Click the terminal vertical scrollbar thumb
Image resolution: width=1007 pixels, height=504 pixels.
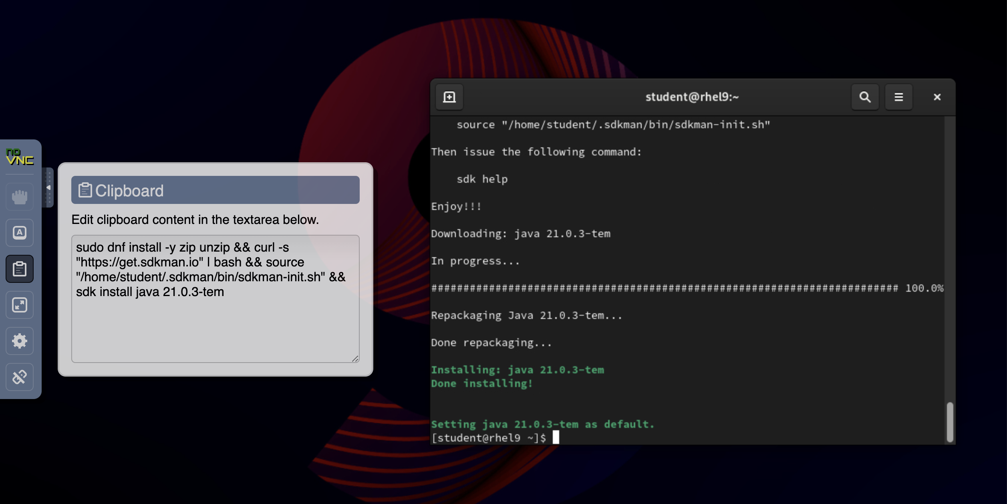tap(950, 422)
